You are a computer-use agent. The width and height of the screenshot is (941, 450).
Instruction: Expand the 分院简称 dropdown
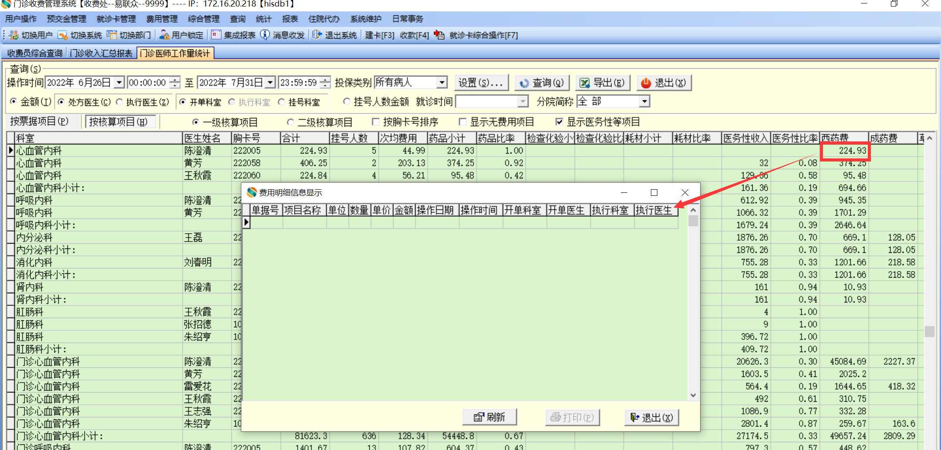(645, 101)
